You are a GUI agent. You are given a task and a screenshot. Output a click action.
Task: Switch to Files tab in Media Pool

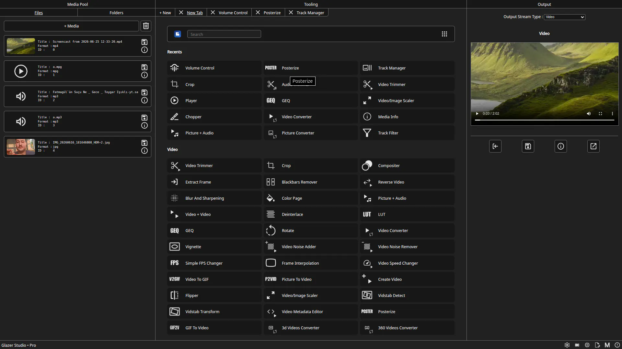coord(39,13)
